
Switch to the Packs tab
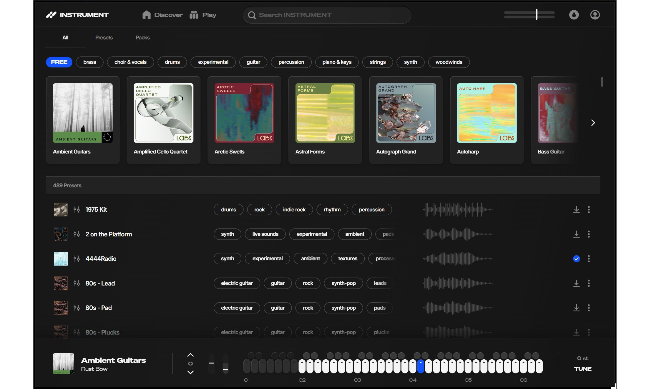(142, 38)
